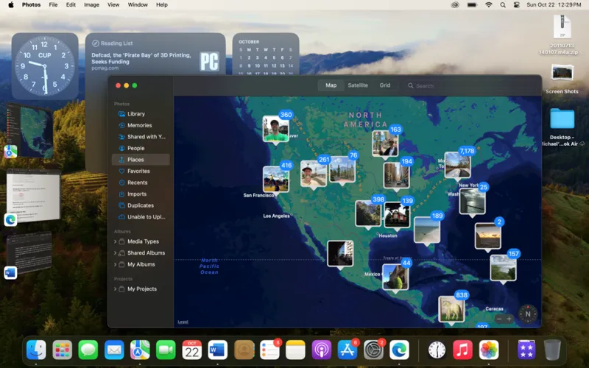This screenshot has height=368, width=589.
Task: Select the Map view mode
Action: [x=331, y=85]
